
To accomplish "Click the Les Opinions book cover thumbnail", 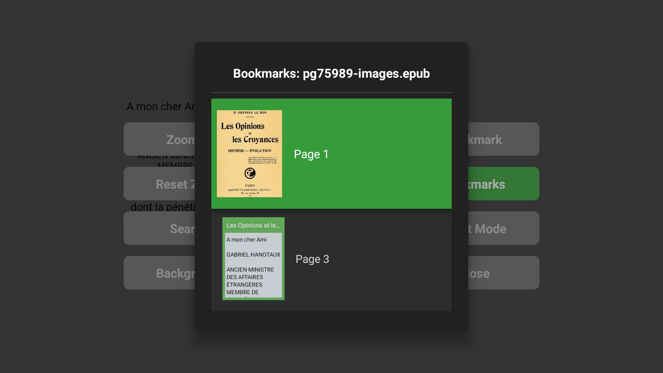I will tap(249, 154).
